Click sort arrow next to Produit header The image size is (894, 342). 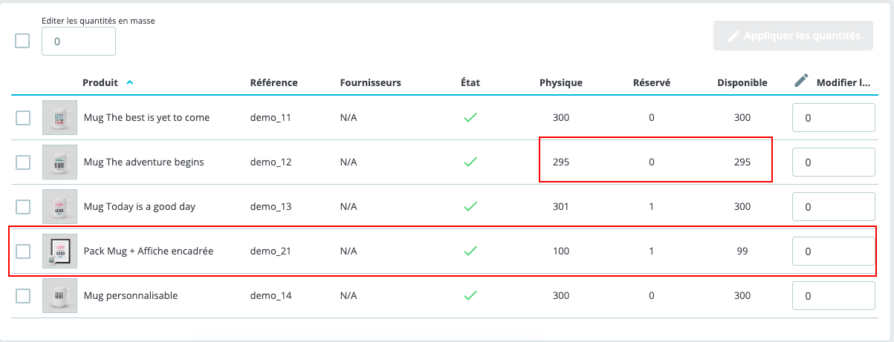coord(130,82)
